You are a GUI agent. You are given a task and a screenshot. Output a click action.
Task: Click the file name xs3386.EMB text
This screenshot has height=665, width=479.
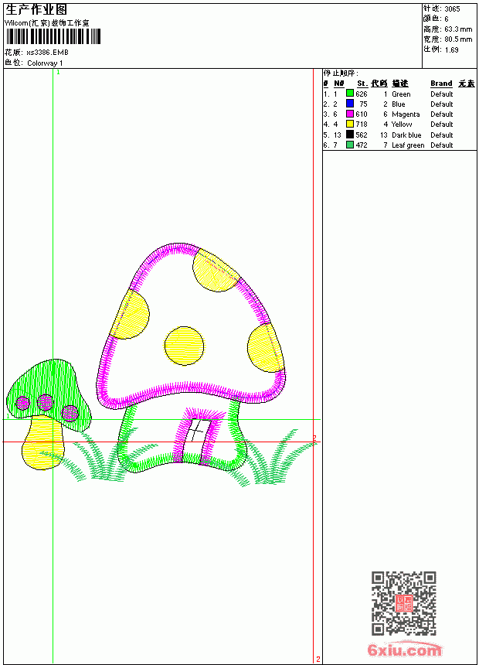coord(47,53)
